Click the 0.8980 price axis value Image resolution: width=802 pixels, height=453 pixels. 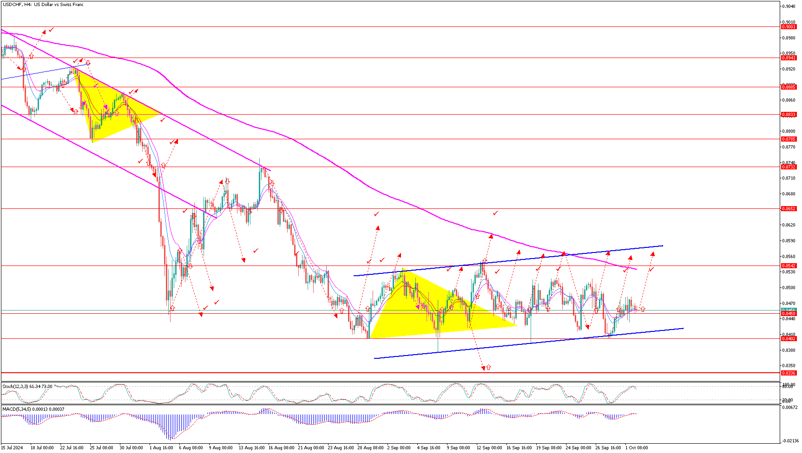pyautogui.click(x=789, y=38)
